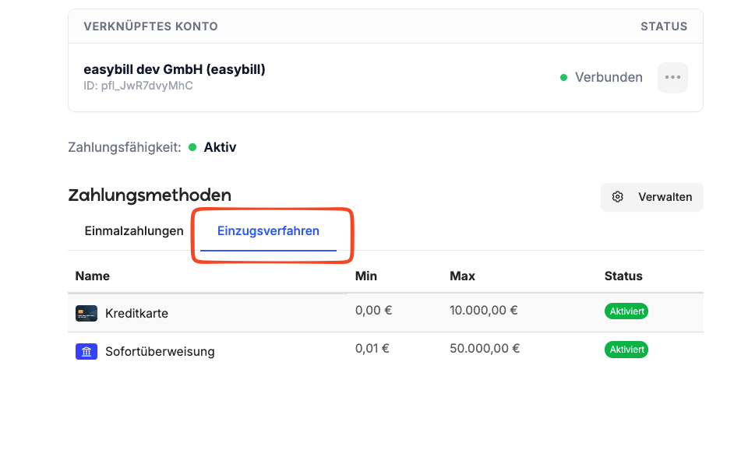Screen dimensions: 734x450
Task: Click the Name column header
Action: (x=92, y=276)
